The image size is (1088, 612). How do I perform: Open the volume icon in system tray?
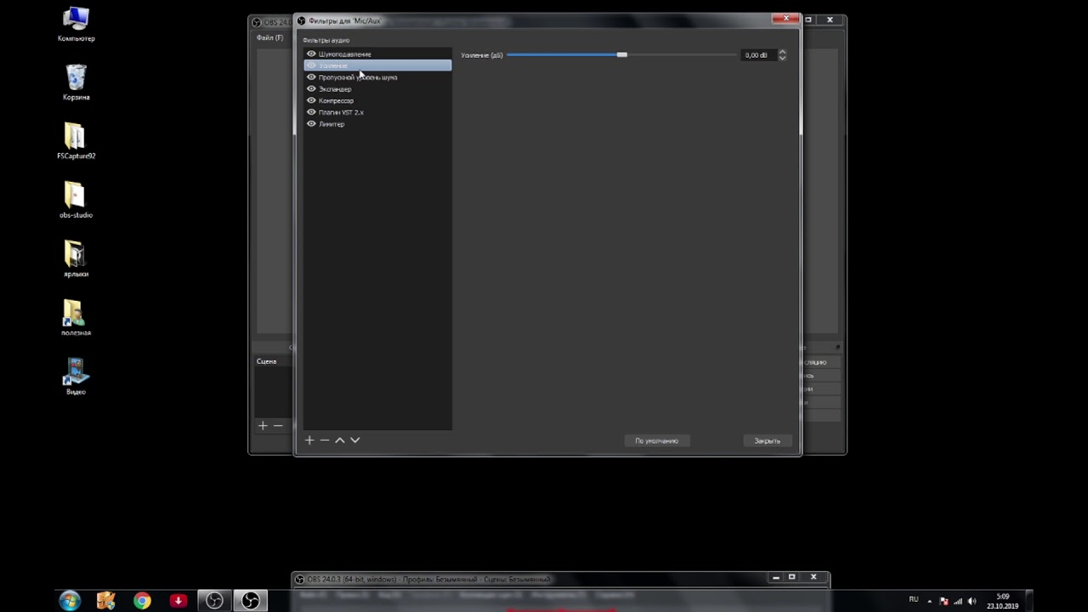[x=972, y=601]
